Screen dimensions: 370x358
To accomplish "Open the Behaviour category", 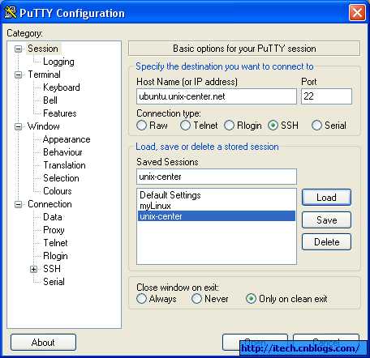I will click(62, 152).
